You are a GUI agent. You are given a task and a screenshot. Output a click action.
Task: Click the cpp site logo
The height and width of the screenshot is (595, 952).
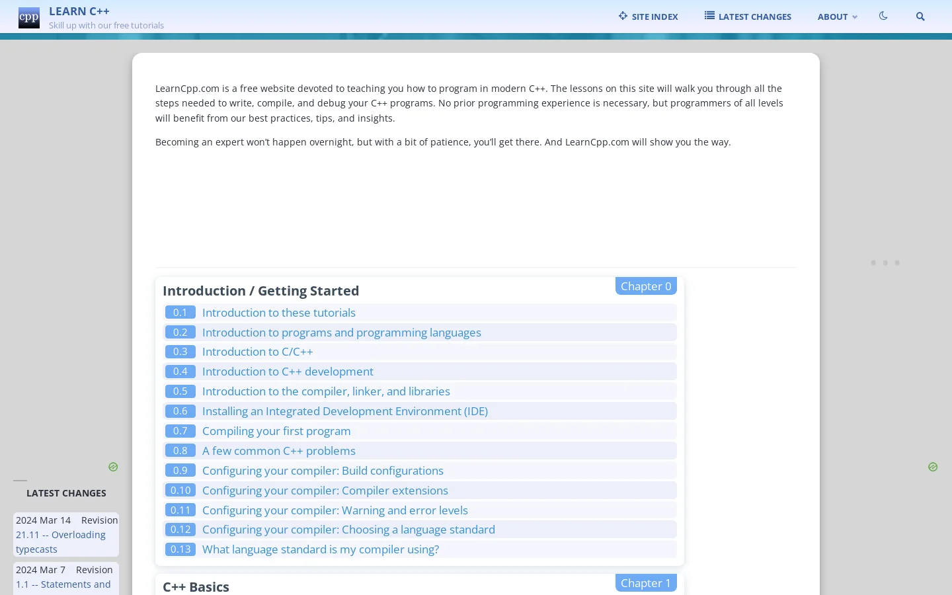(29, 18)
